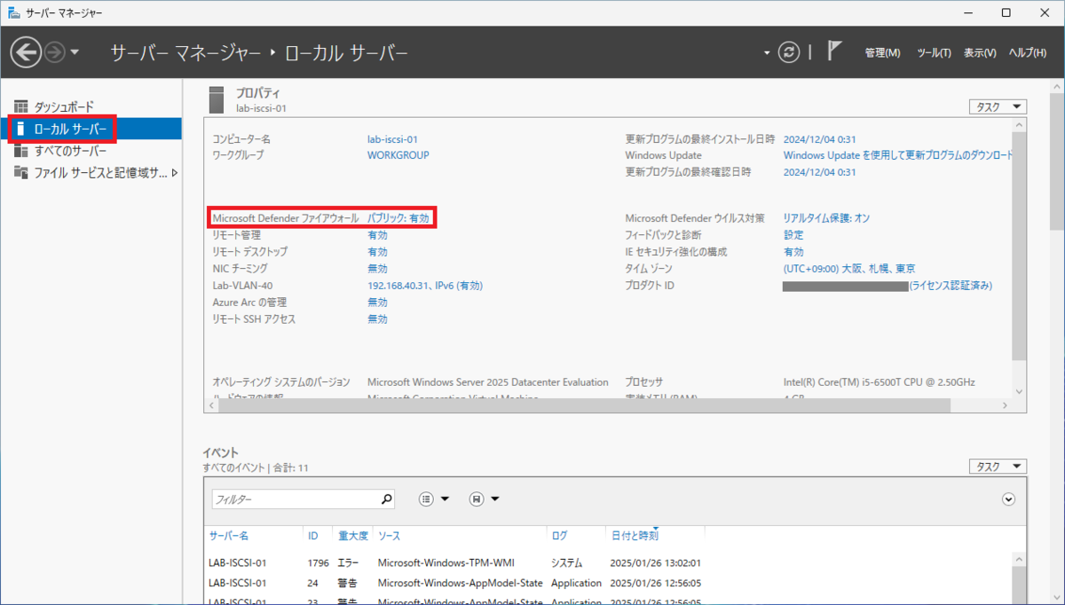Open the filter criteria list icon dropdown

[x=435, y=499]
